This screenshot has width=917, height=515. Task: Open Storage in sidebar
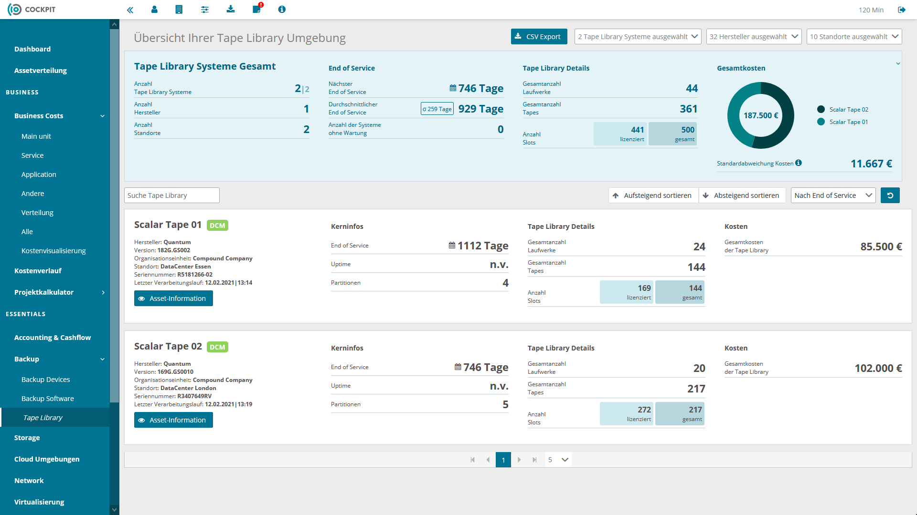[27, 438]
